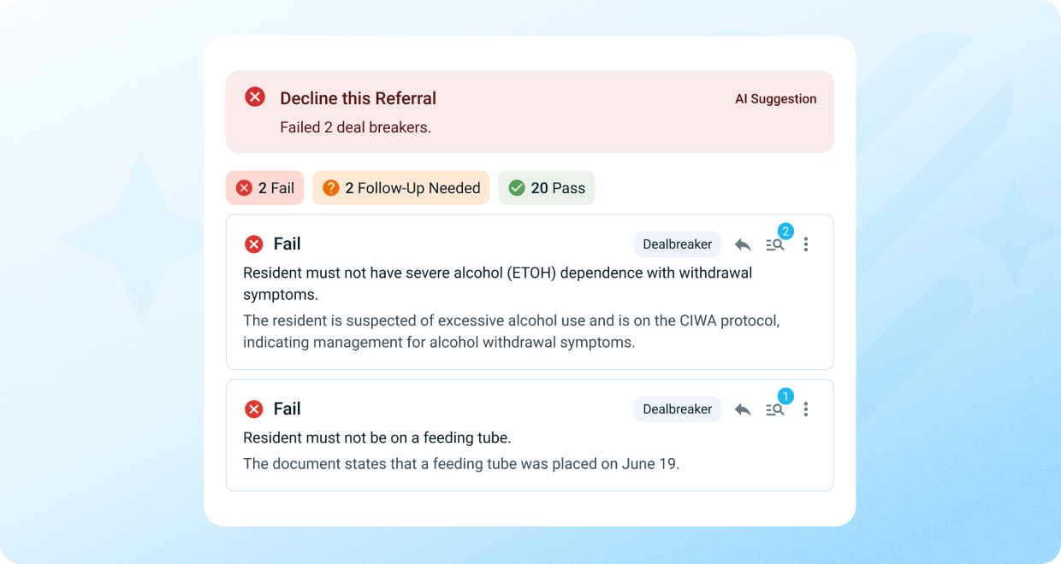1061x564 pixels.
Task: Filter by the 2 Fail chip
Action: pyautogui.click(x=264, y=188)
